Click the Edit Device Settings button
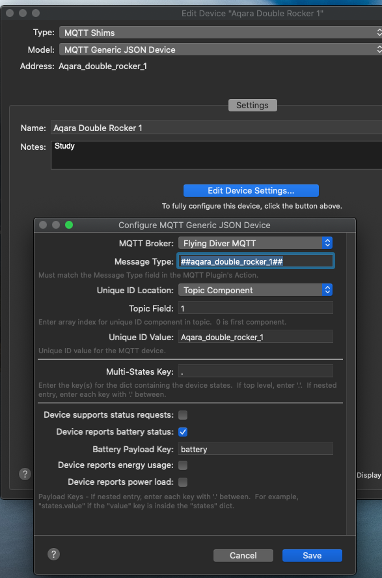This screenshot has height=578, width=382. (x=251, y=190)
